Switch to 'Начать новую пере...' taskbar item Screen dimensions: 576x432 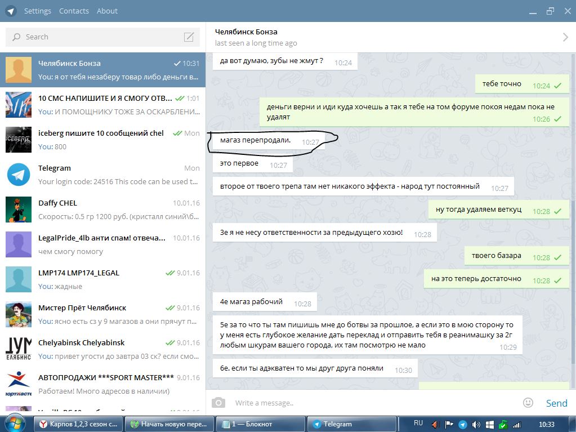(x=169, y=424)
